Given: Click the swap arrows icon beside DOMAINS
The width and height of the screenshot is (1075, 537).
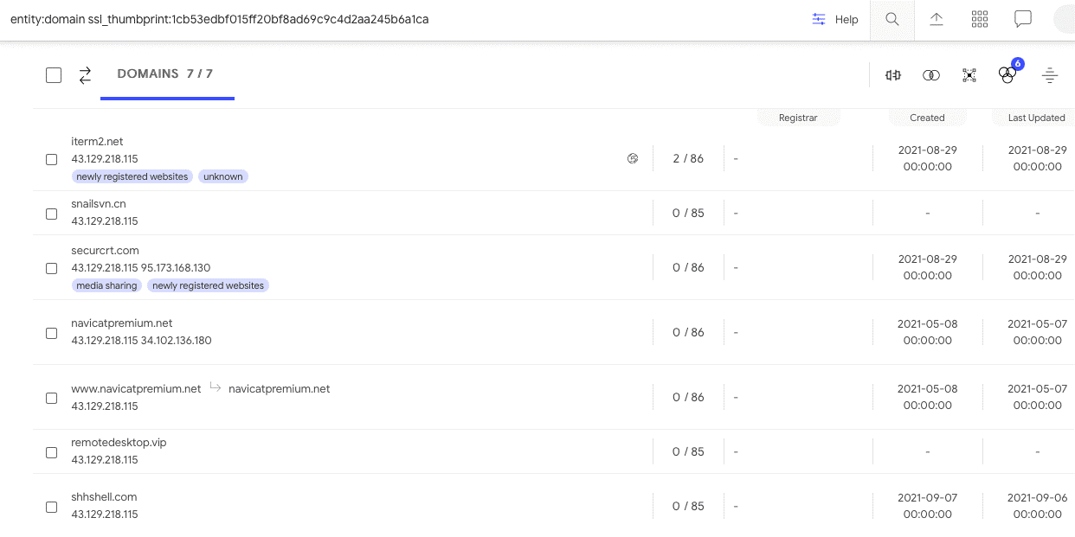Looking at the screenshot, I should (x=85, y=75).
